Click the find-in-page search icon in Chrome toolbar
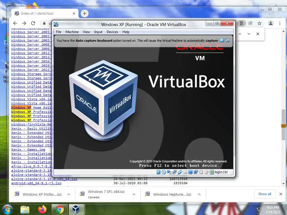The image size is (287, 215). pos(242,23)
